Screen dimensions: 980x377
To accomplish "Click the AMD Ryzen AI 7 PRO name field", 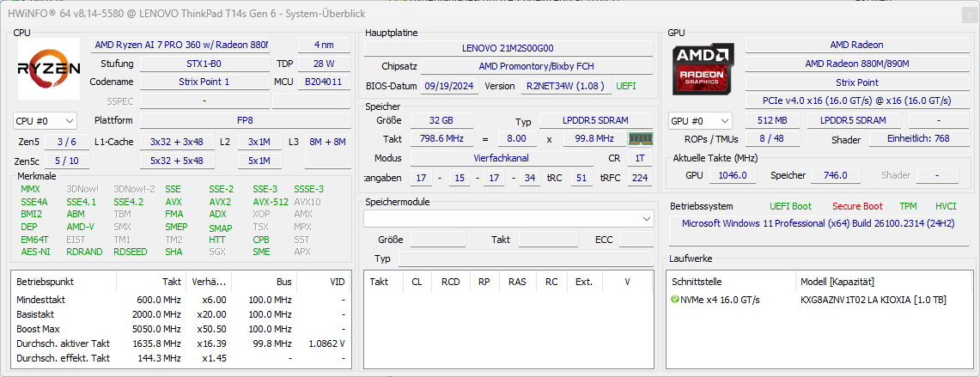I will tap(181, 45).
